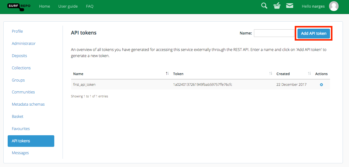Open Favourites in the sidebar

[x=21, y=129]
